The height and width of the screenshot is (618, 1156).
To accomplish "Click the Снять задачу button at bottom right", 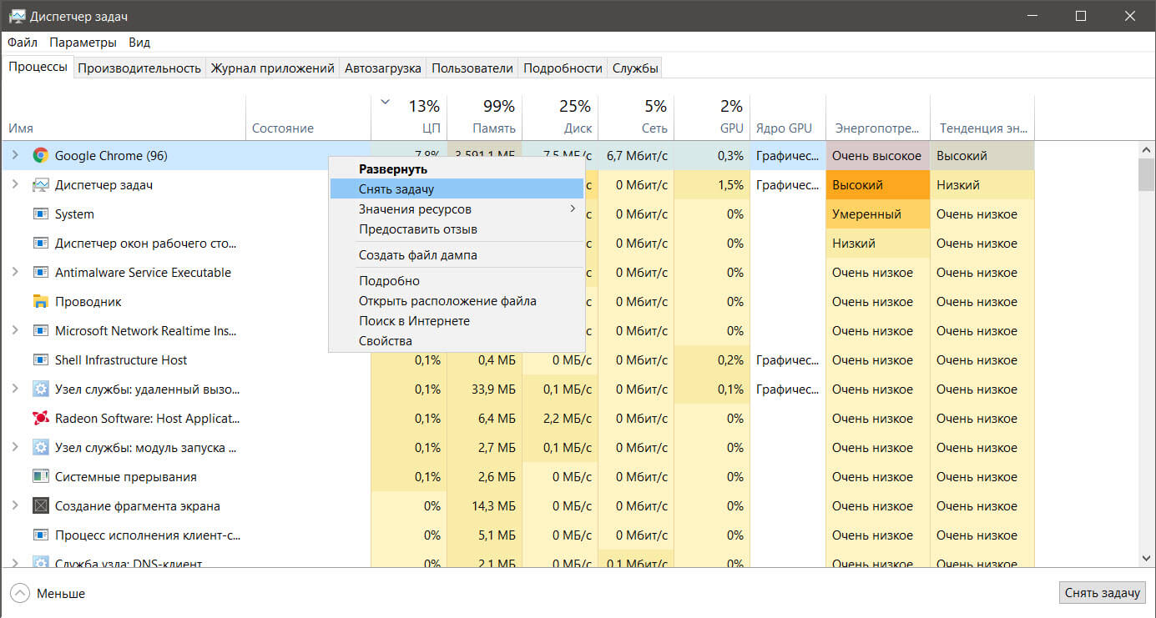I will point(1102,593).
